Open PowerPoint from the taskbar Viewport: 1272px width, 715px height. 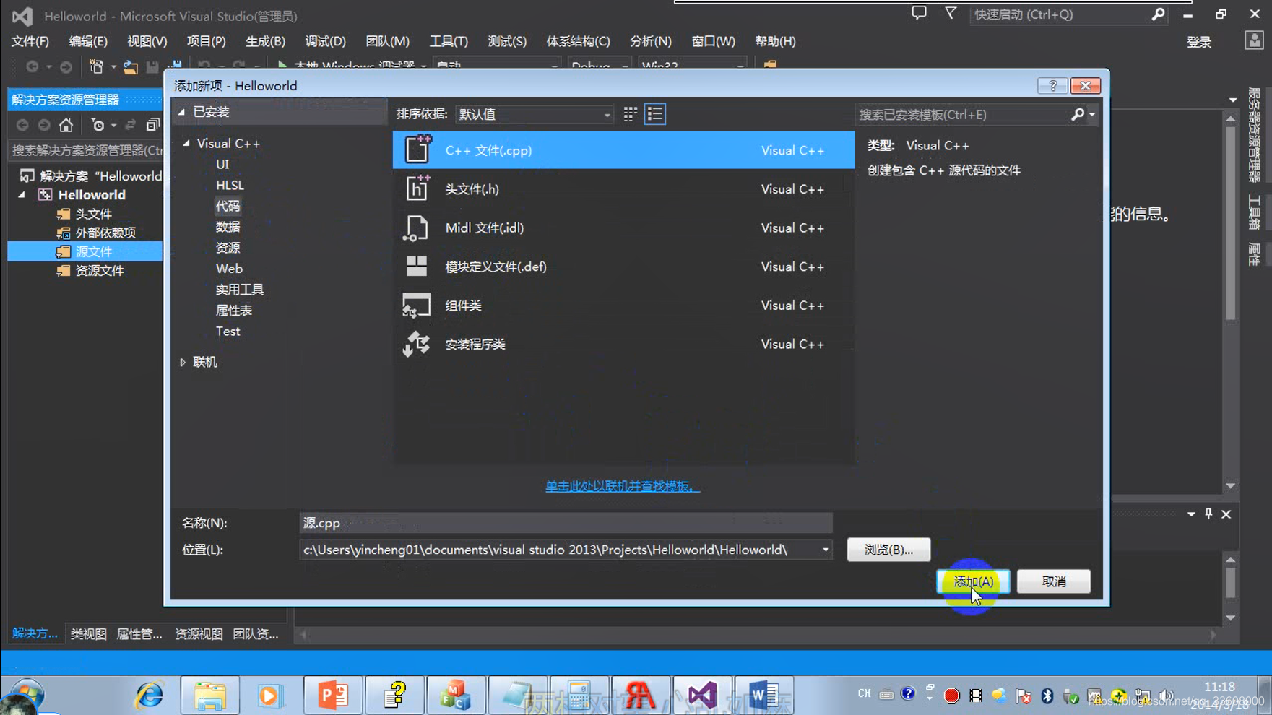coord(333,695)
